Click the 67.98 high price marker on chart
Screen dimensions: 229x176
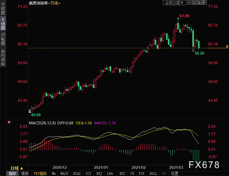(184, 16)
